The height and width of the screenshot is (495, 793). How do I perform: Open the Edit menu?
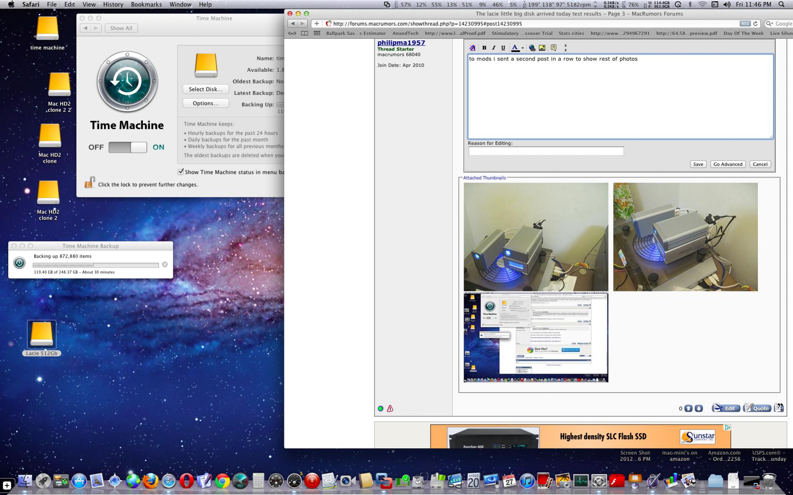pyautogui.click(x=69, y=5)
